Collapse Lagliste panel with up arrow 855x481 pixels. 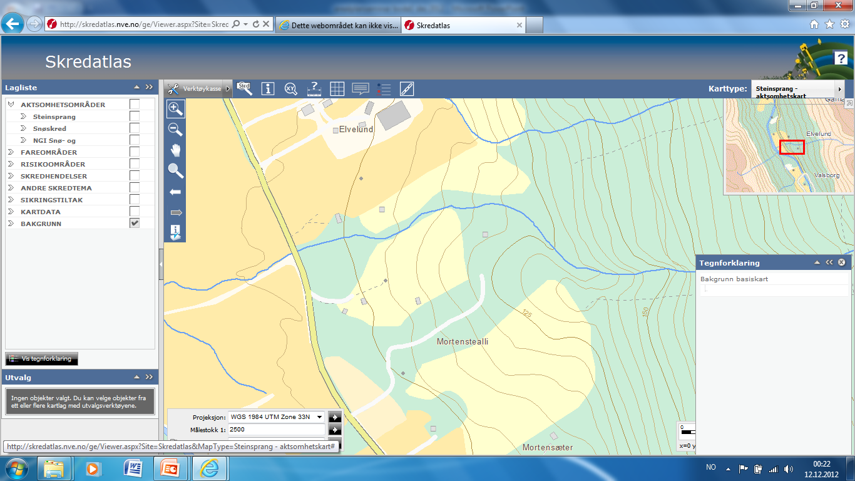[x=136, y=88]
